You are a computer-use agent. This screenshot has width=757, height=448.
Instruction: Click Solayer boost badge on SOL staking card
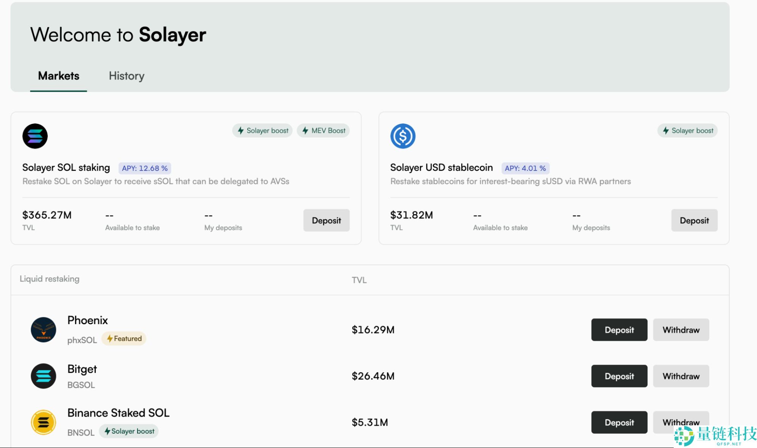point(262,131)
